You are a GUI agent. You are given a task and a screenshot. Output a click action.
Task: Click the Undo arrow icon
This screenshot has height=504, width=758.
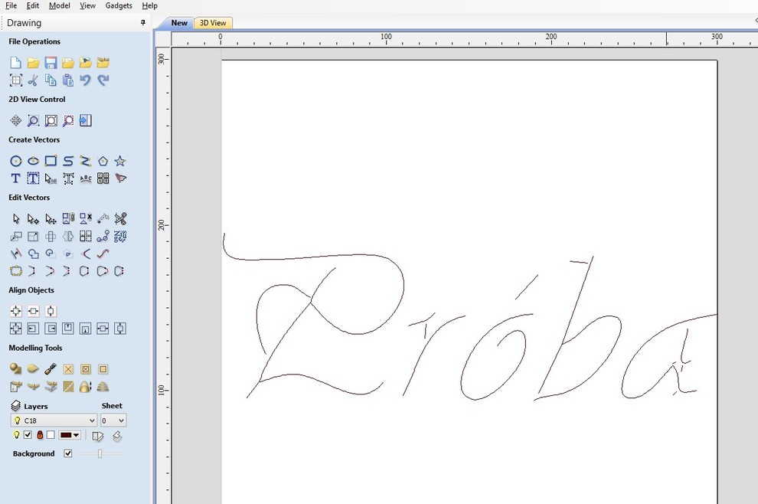[86, 80]
